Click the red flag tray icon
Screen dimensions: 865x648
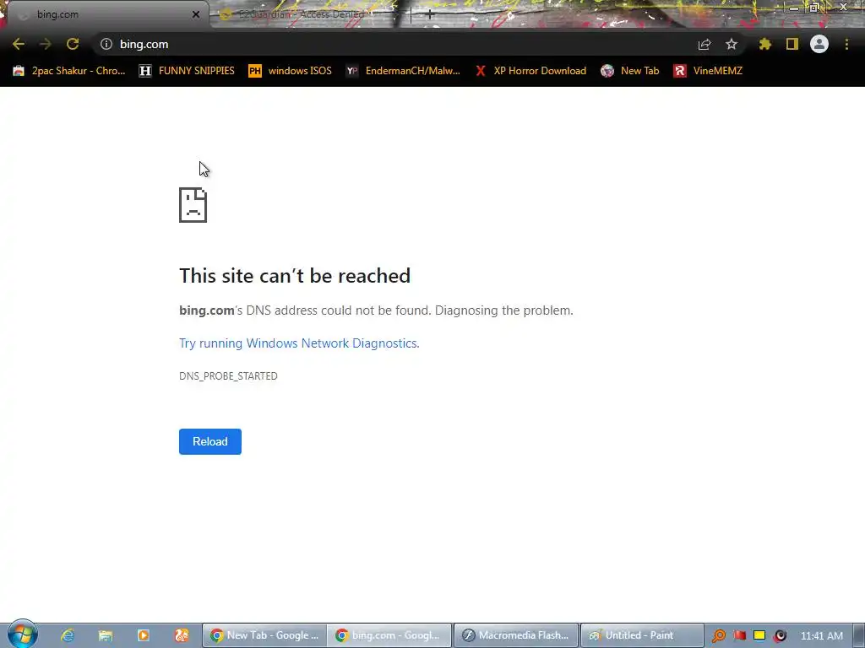(740, 636)
